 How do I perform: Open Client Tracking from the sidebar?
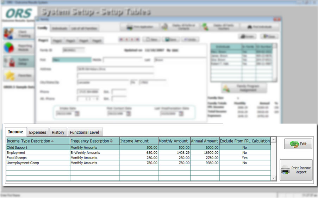point(10,34)
